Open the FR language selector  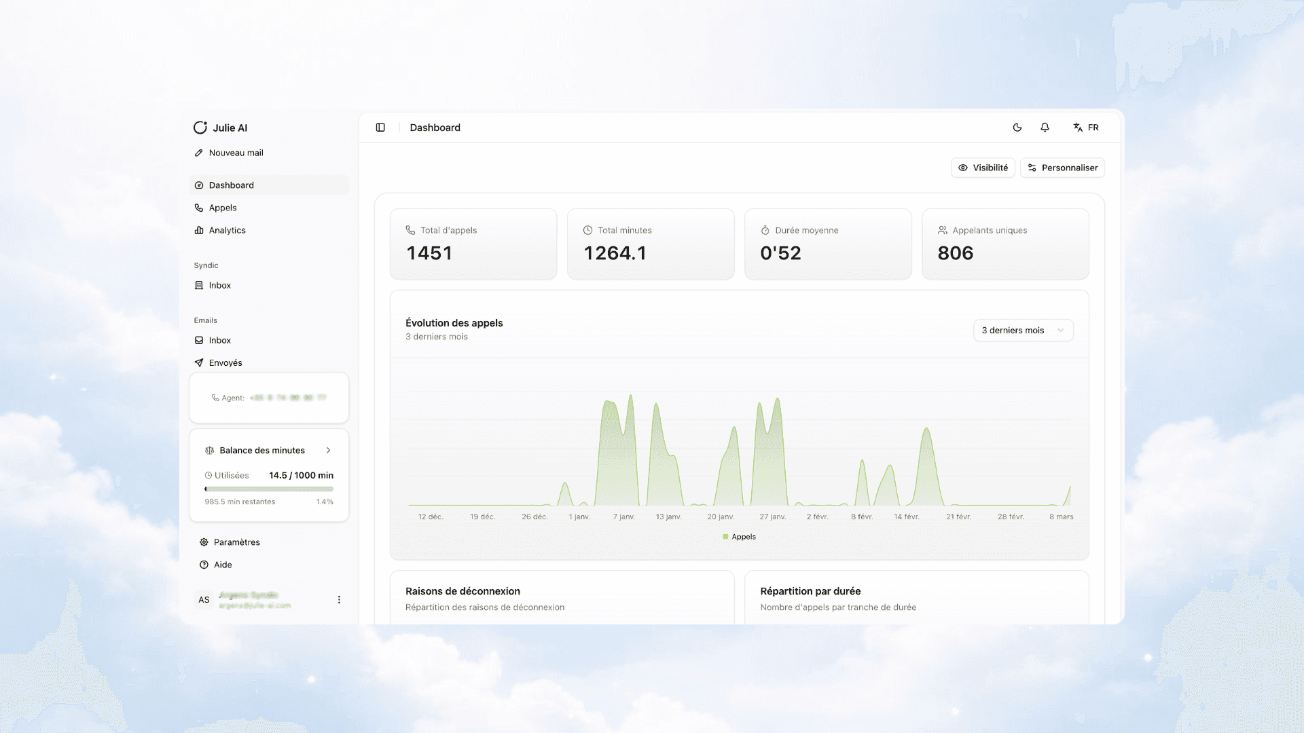click(x=1085, y=128)
